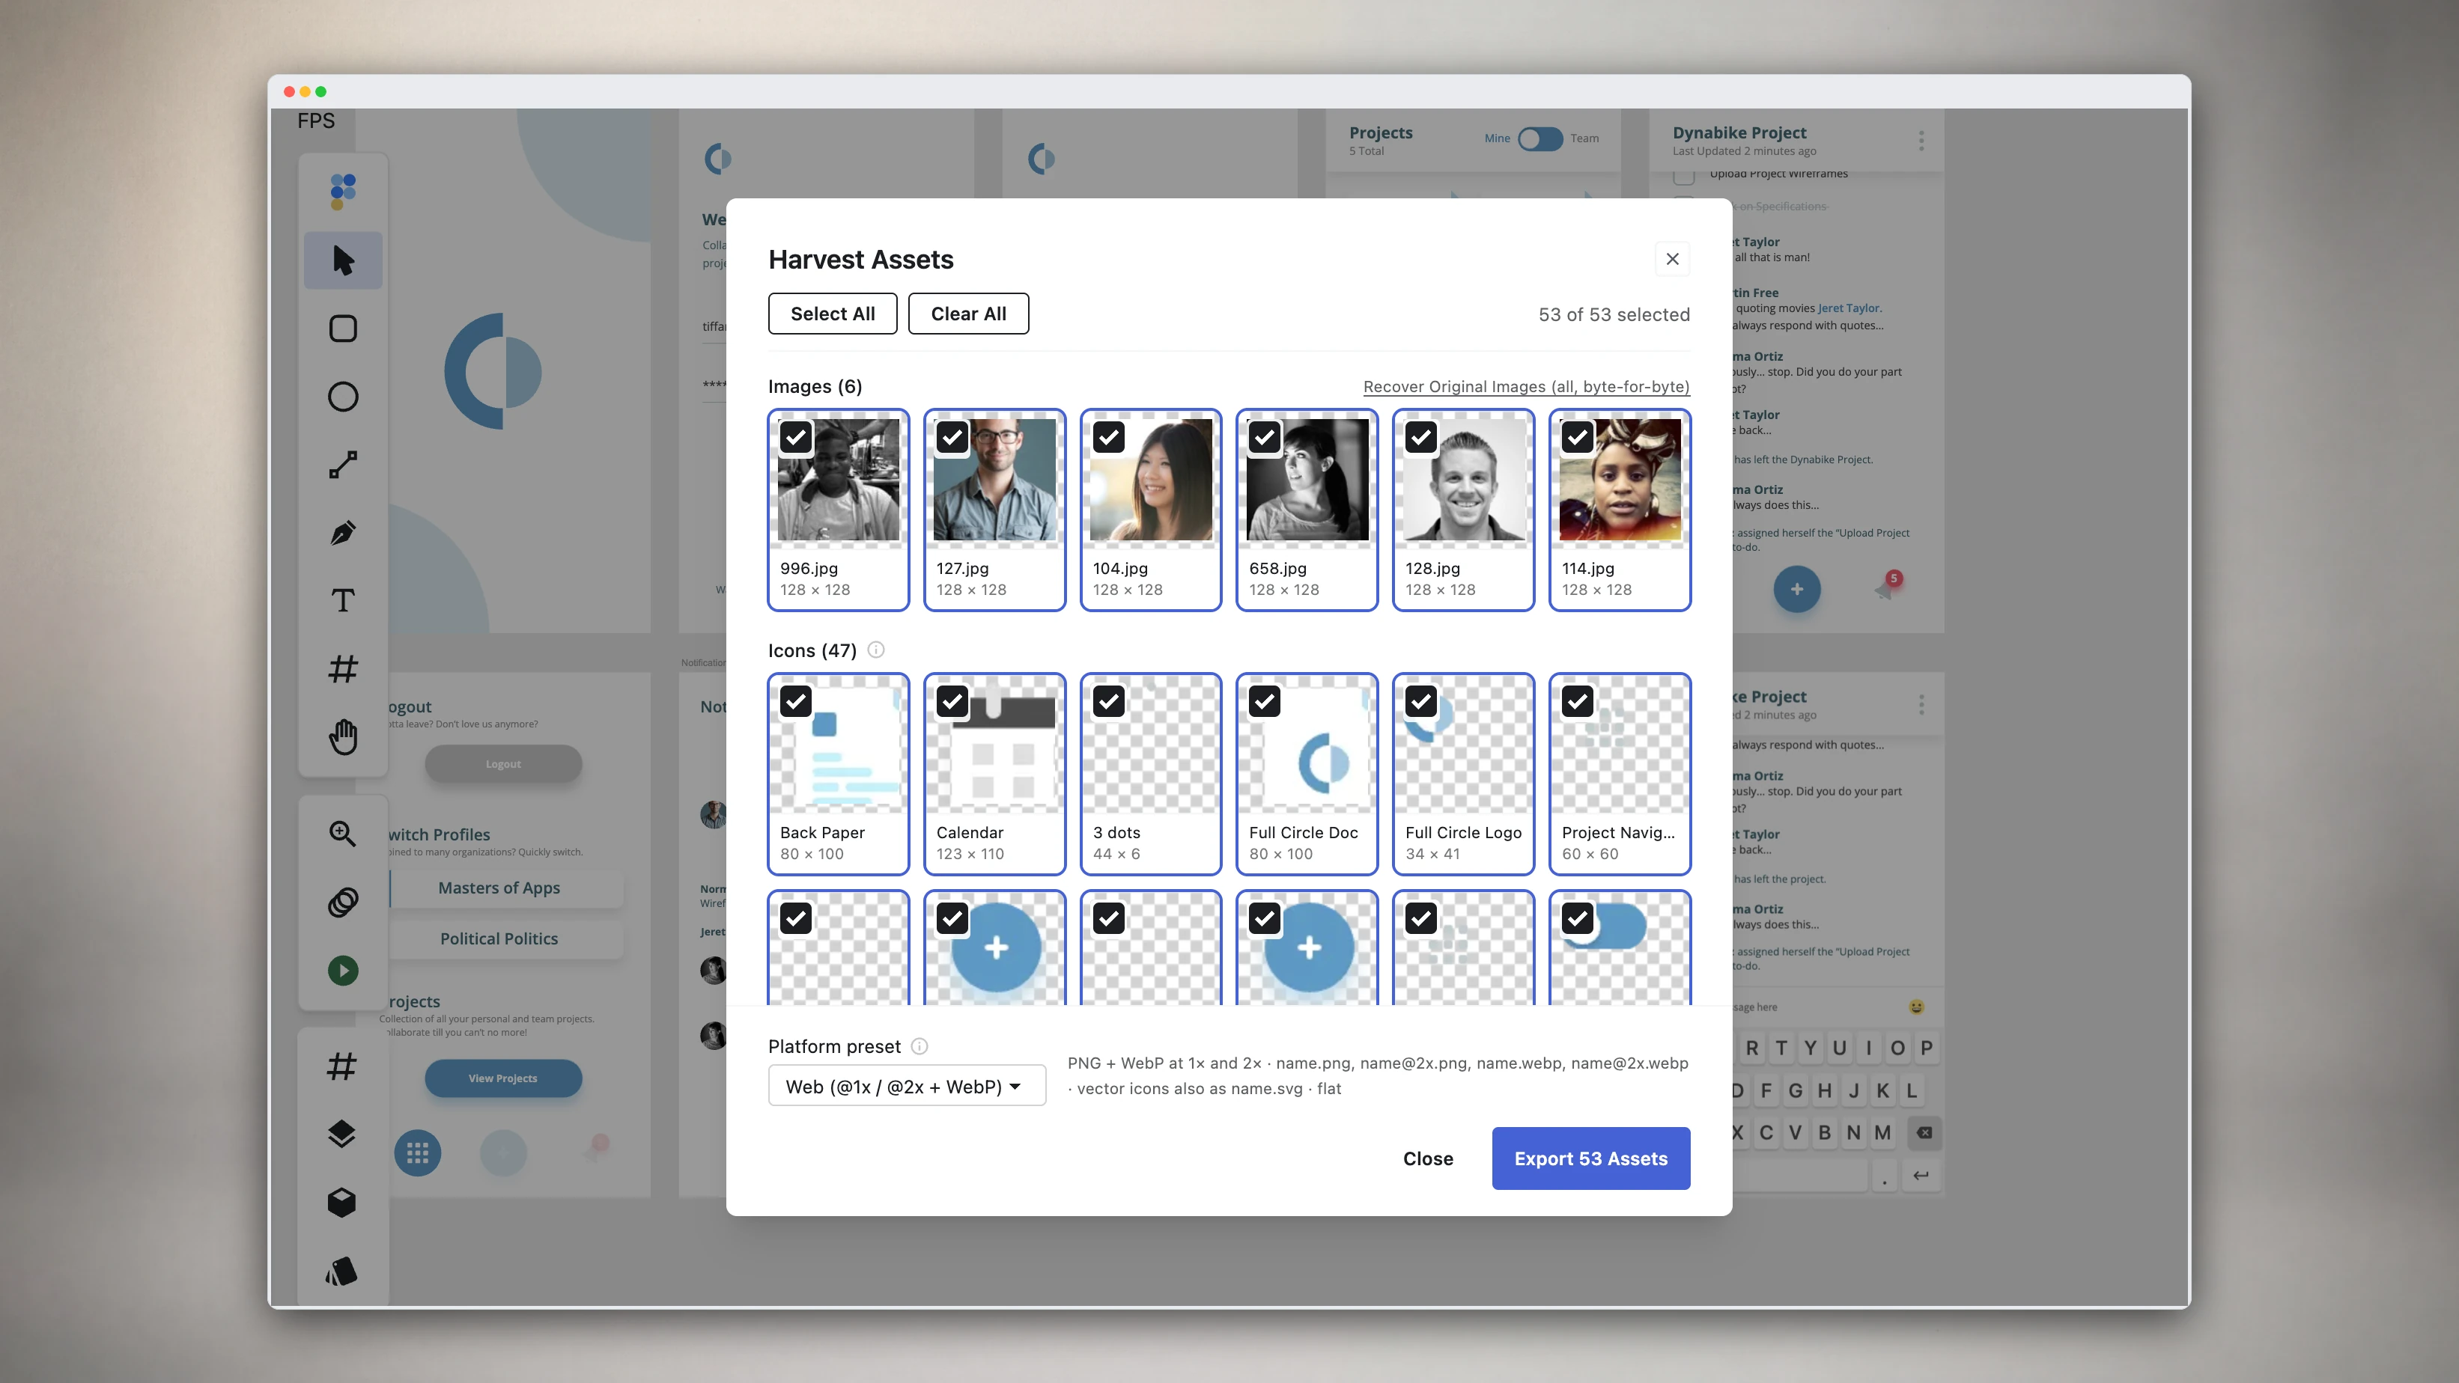Open the Layers panel icon

click(x=341, y=1134)
